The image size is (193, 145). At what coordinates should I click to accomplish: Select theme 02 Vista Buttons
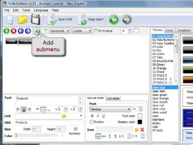click(163, 40)
